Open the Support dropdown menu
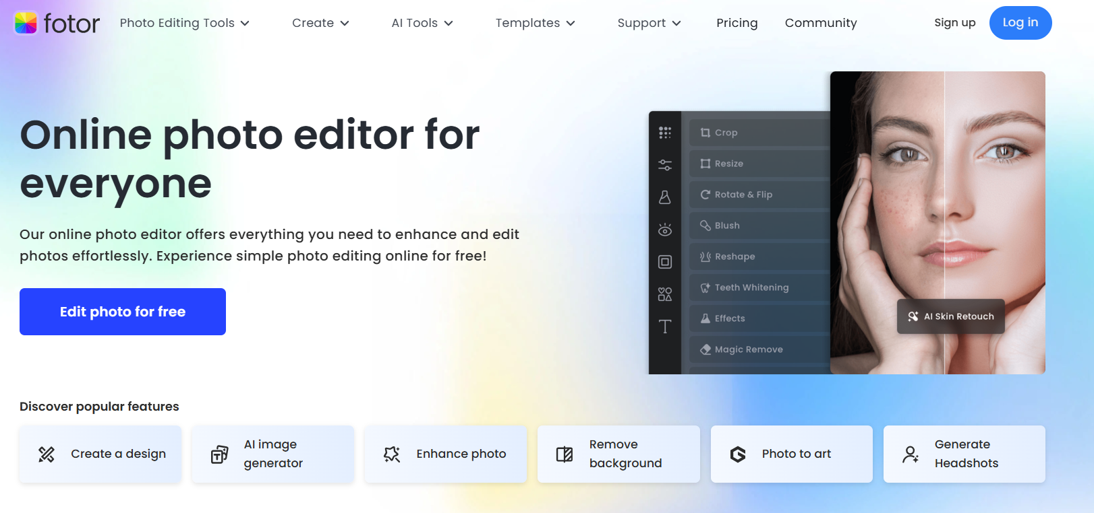 pyautogui.click(x=648, y=23)
